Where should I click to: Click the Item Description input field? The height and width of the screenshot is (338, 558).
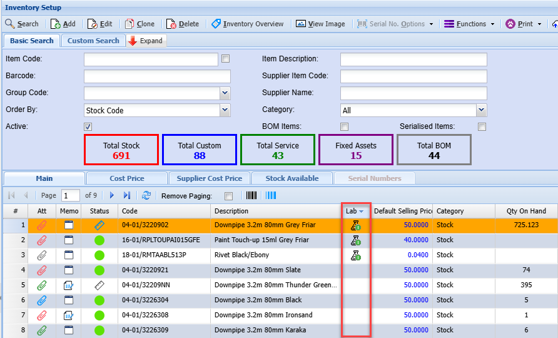click(413, 59)
